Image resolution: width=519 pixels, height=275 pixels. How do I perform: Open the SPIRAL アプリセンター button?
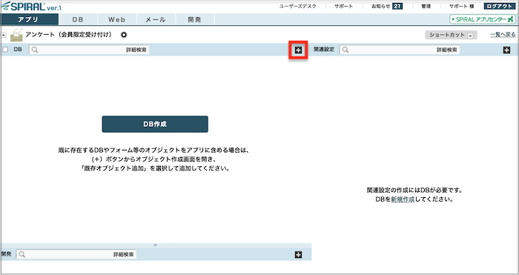(483, 19)
